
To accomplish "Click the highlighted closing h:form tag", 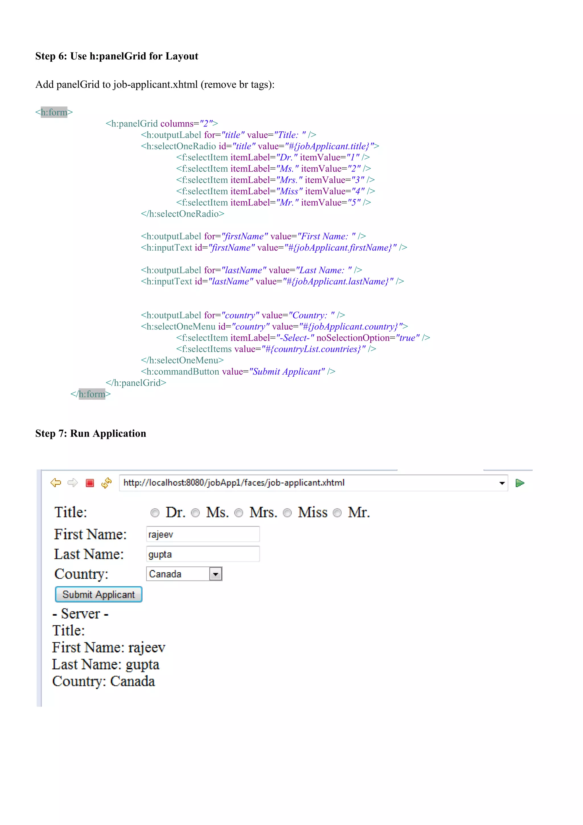I will 92,394.
